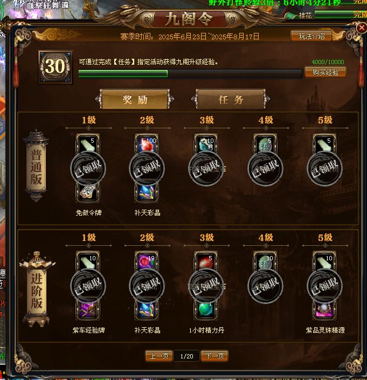
Task: Click the 1小时精力丹 green orb icon
Action: click(x=206, y=310)
